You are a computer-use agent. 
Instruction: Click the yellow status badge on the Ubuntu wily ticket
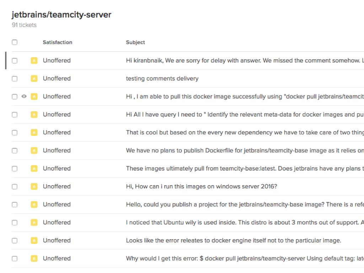(34, 223)
